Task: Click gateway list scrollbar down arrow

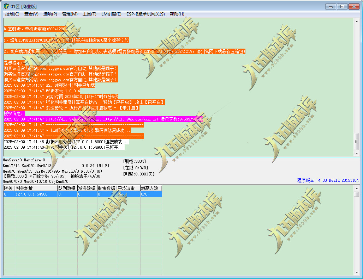Action: pyautogui.click(x=357, y=273)
